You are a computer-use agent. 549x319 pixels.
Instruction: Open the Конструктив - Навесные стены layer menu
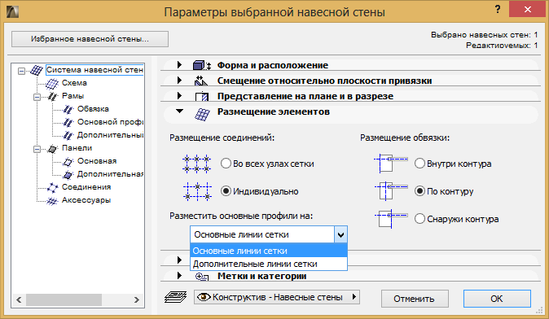[277, 297]
